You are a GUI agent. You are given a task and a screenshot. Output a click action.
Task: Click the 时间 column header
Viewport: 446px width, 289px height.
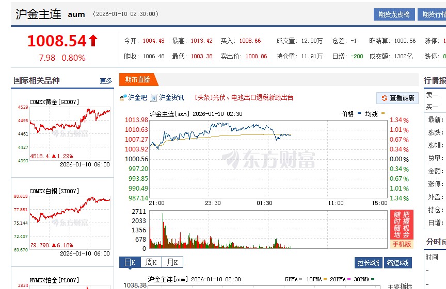click(x=432, y=257)
